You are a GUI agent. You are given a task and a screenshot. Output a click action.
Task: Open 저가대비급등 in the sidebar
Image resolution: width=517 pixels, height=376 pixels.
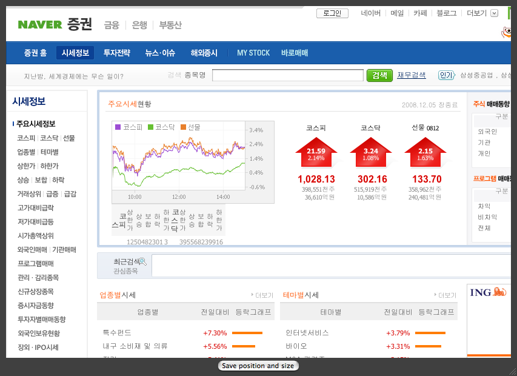36,221
